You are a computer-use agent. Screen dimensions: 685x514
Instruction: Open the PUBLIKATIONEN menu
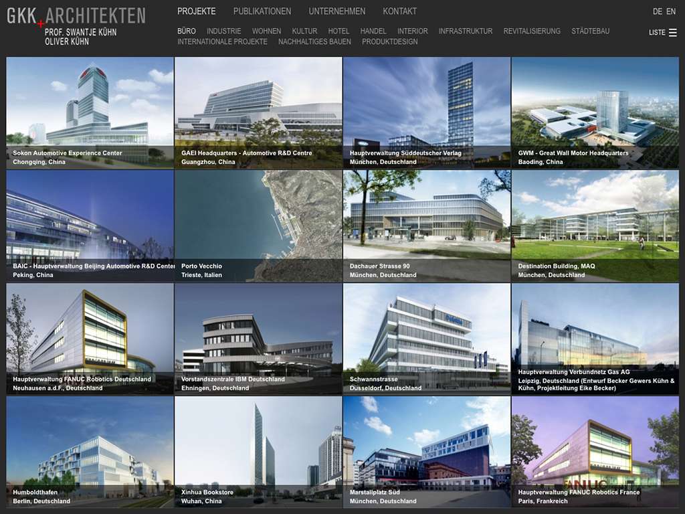point(262,11)
